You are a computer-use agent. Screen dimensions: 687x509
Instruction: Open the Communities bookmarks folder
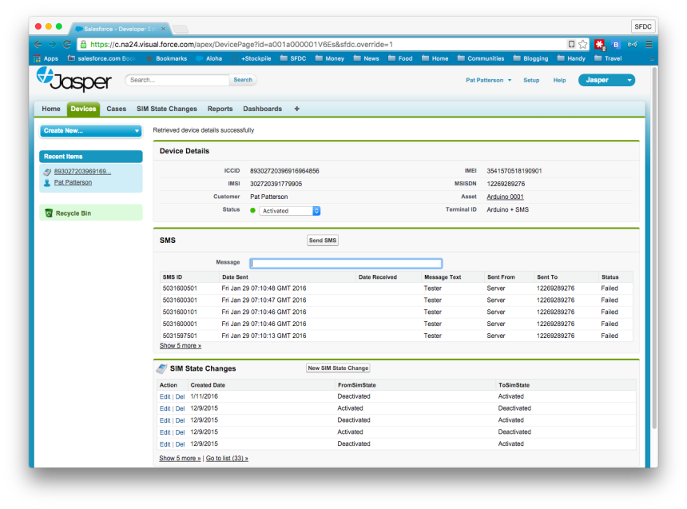[x=481, y=58]
